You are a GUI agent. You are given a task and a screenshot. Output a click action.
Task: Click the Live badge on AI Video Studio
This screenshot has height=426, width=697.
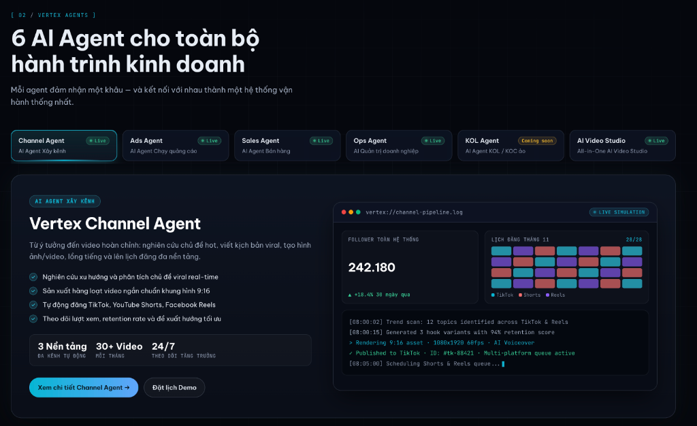point(657,141)
